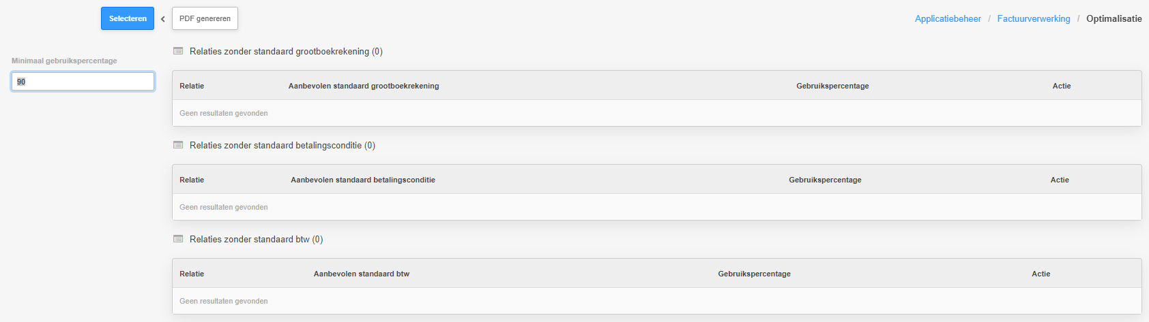Sort by Gebruikspercentage in the betalingsconditie table

(825, 180)
